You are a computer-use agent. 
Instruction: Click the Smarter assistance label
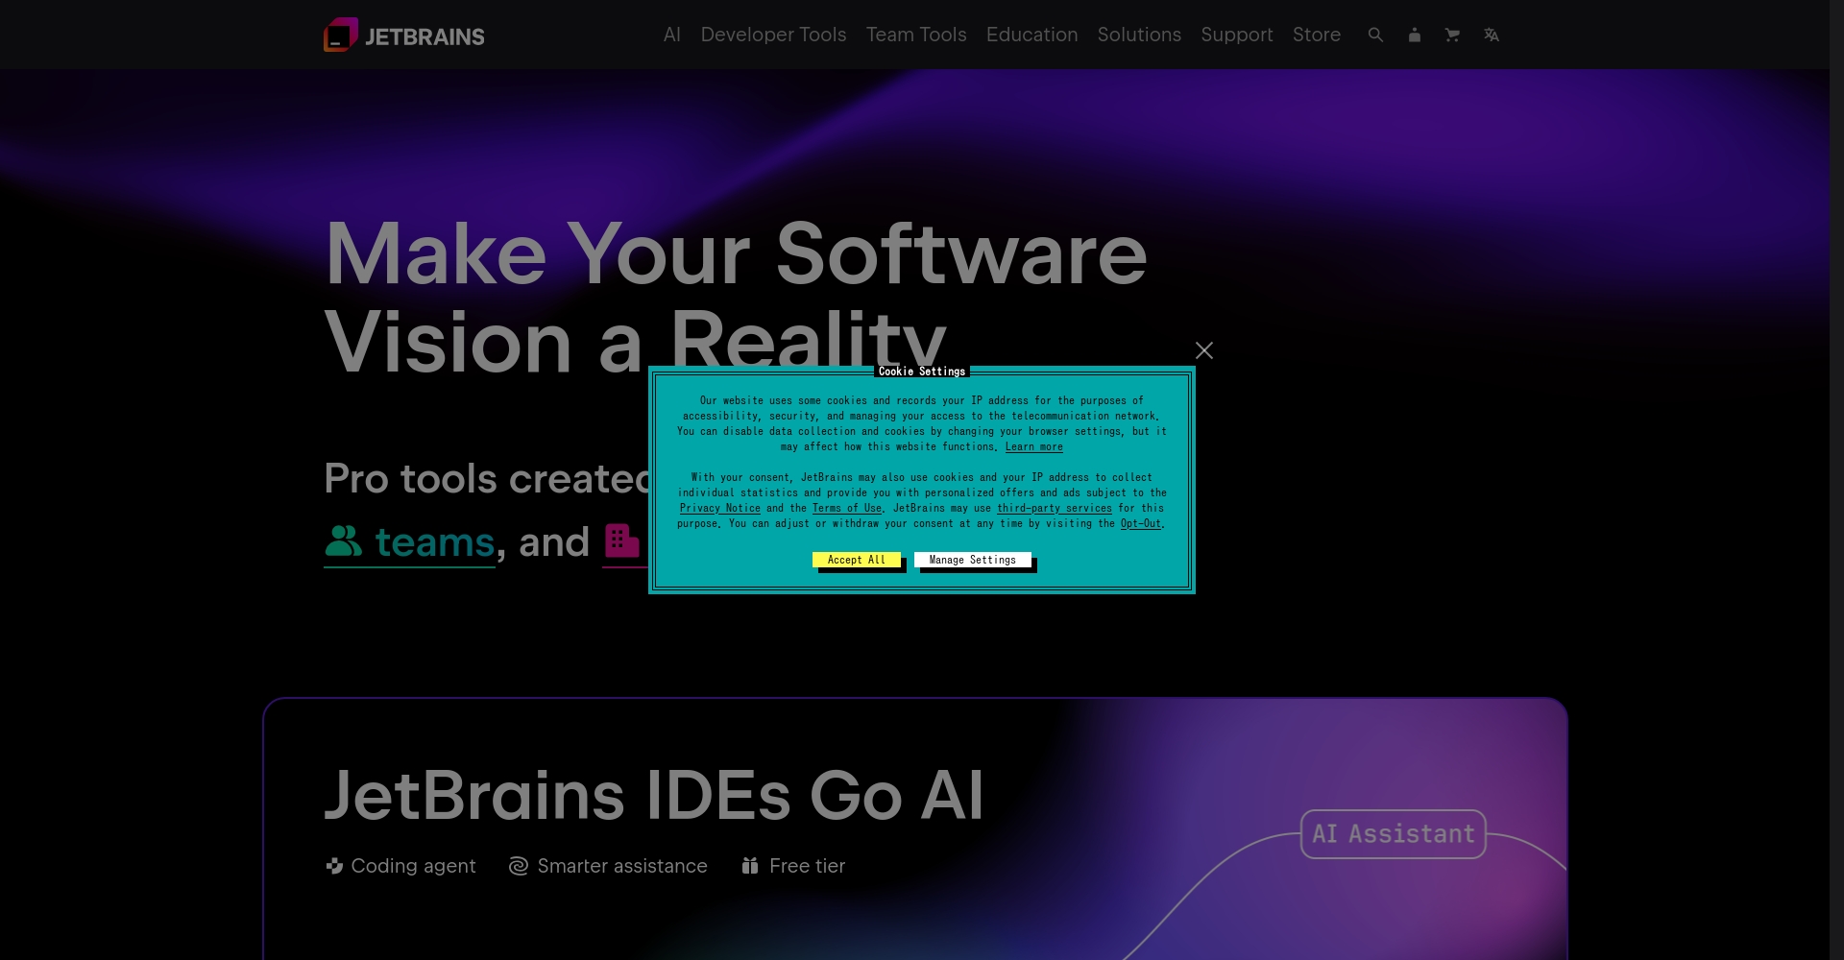tap(622, 866)
